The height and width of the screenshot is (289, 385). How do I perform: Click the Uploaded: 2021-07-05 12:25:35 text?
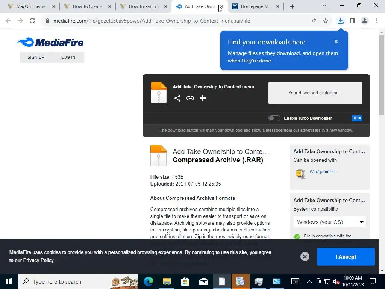click(186, 184)
